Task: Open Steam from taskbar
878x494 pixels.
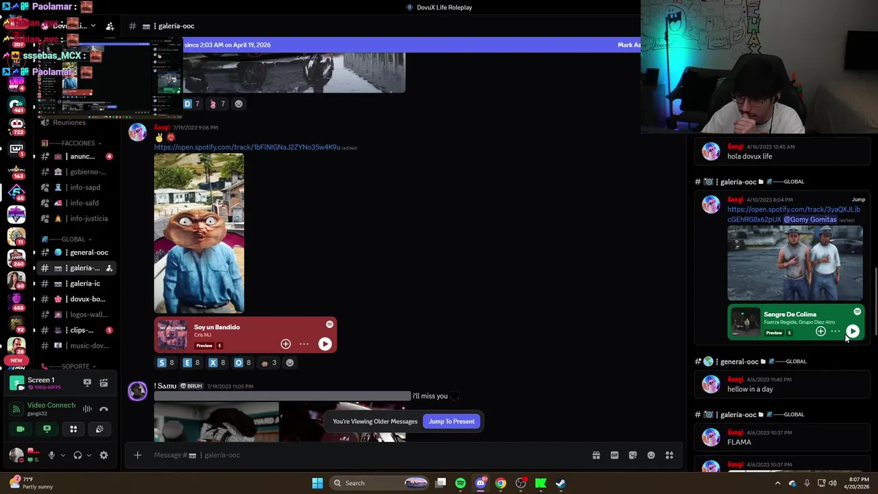Action: pyautogui.click(x=560, y=483)
